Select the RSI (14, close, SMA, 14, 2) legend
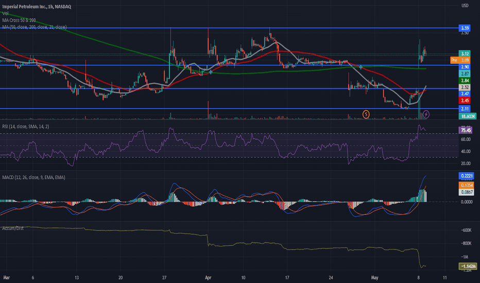 [x=25, y=127]
